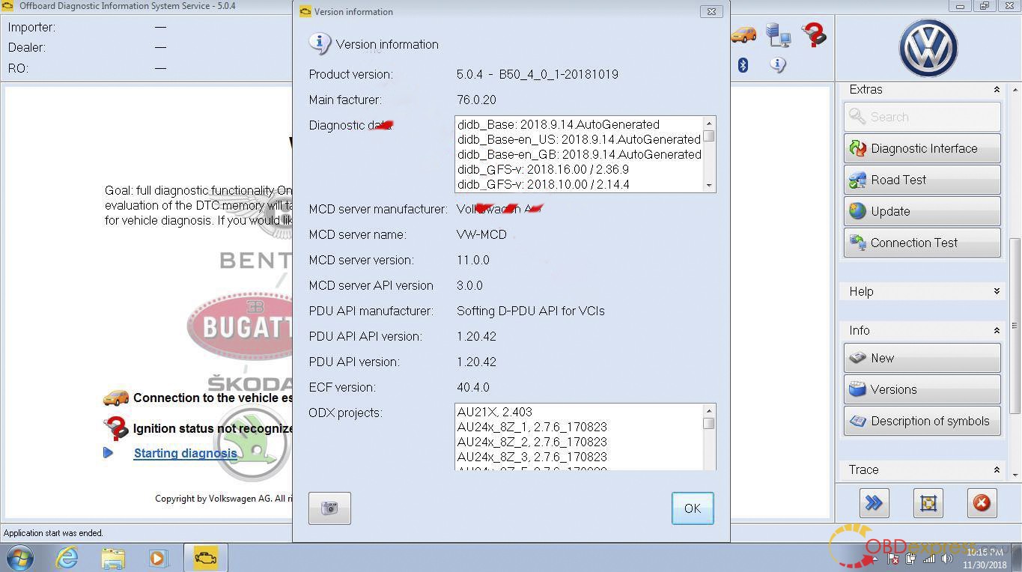1022x572 pixels.
Task: Click the Volkswagen logo
Action: coord(928,48)
